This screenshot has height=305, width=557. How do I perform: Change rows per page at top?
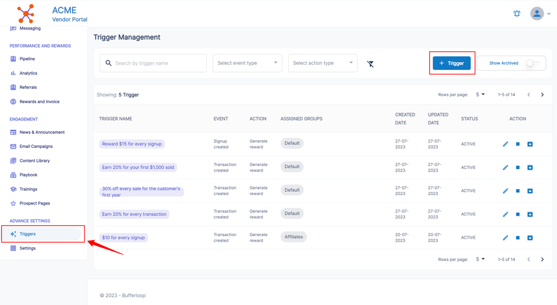481,95
